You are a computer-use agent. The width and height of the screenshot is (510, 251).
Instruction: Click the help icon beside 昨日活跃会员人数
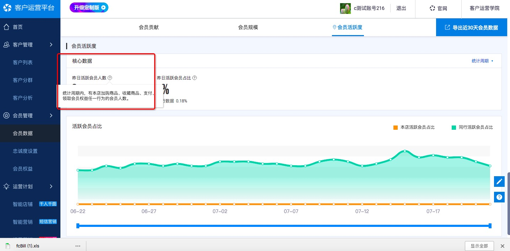pyautogui.click(x=110, y=78)
